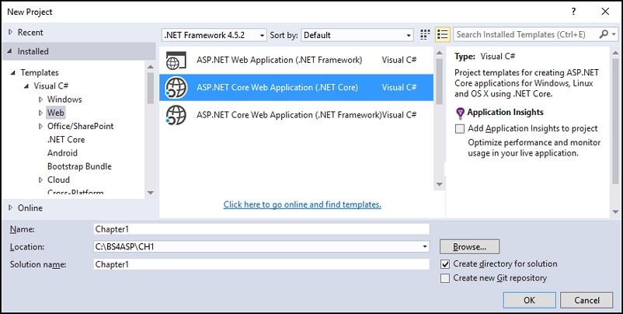Select the .NET Core tree item

click(66, 139)
